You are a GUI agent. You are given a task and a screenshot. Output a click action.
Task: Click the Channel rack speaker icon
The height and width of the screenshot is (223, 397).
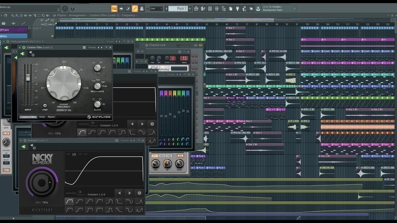tap(146, 45)
